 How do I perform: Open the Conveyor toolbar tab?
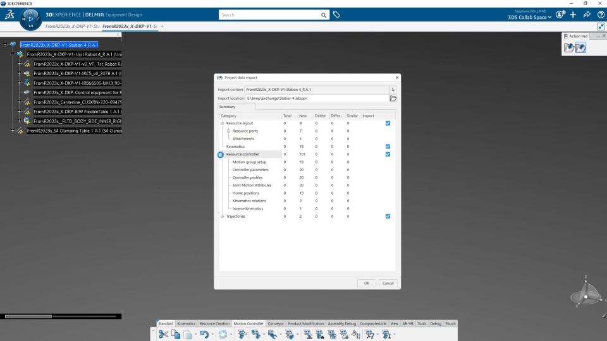pos(276,323)
